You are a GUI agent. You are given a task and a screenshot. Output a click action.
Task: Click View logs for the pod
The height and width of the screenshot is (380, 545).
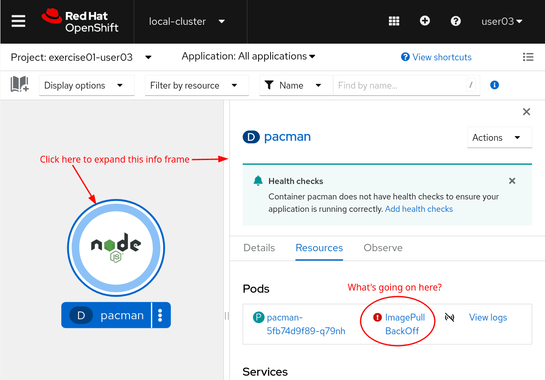488,318
